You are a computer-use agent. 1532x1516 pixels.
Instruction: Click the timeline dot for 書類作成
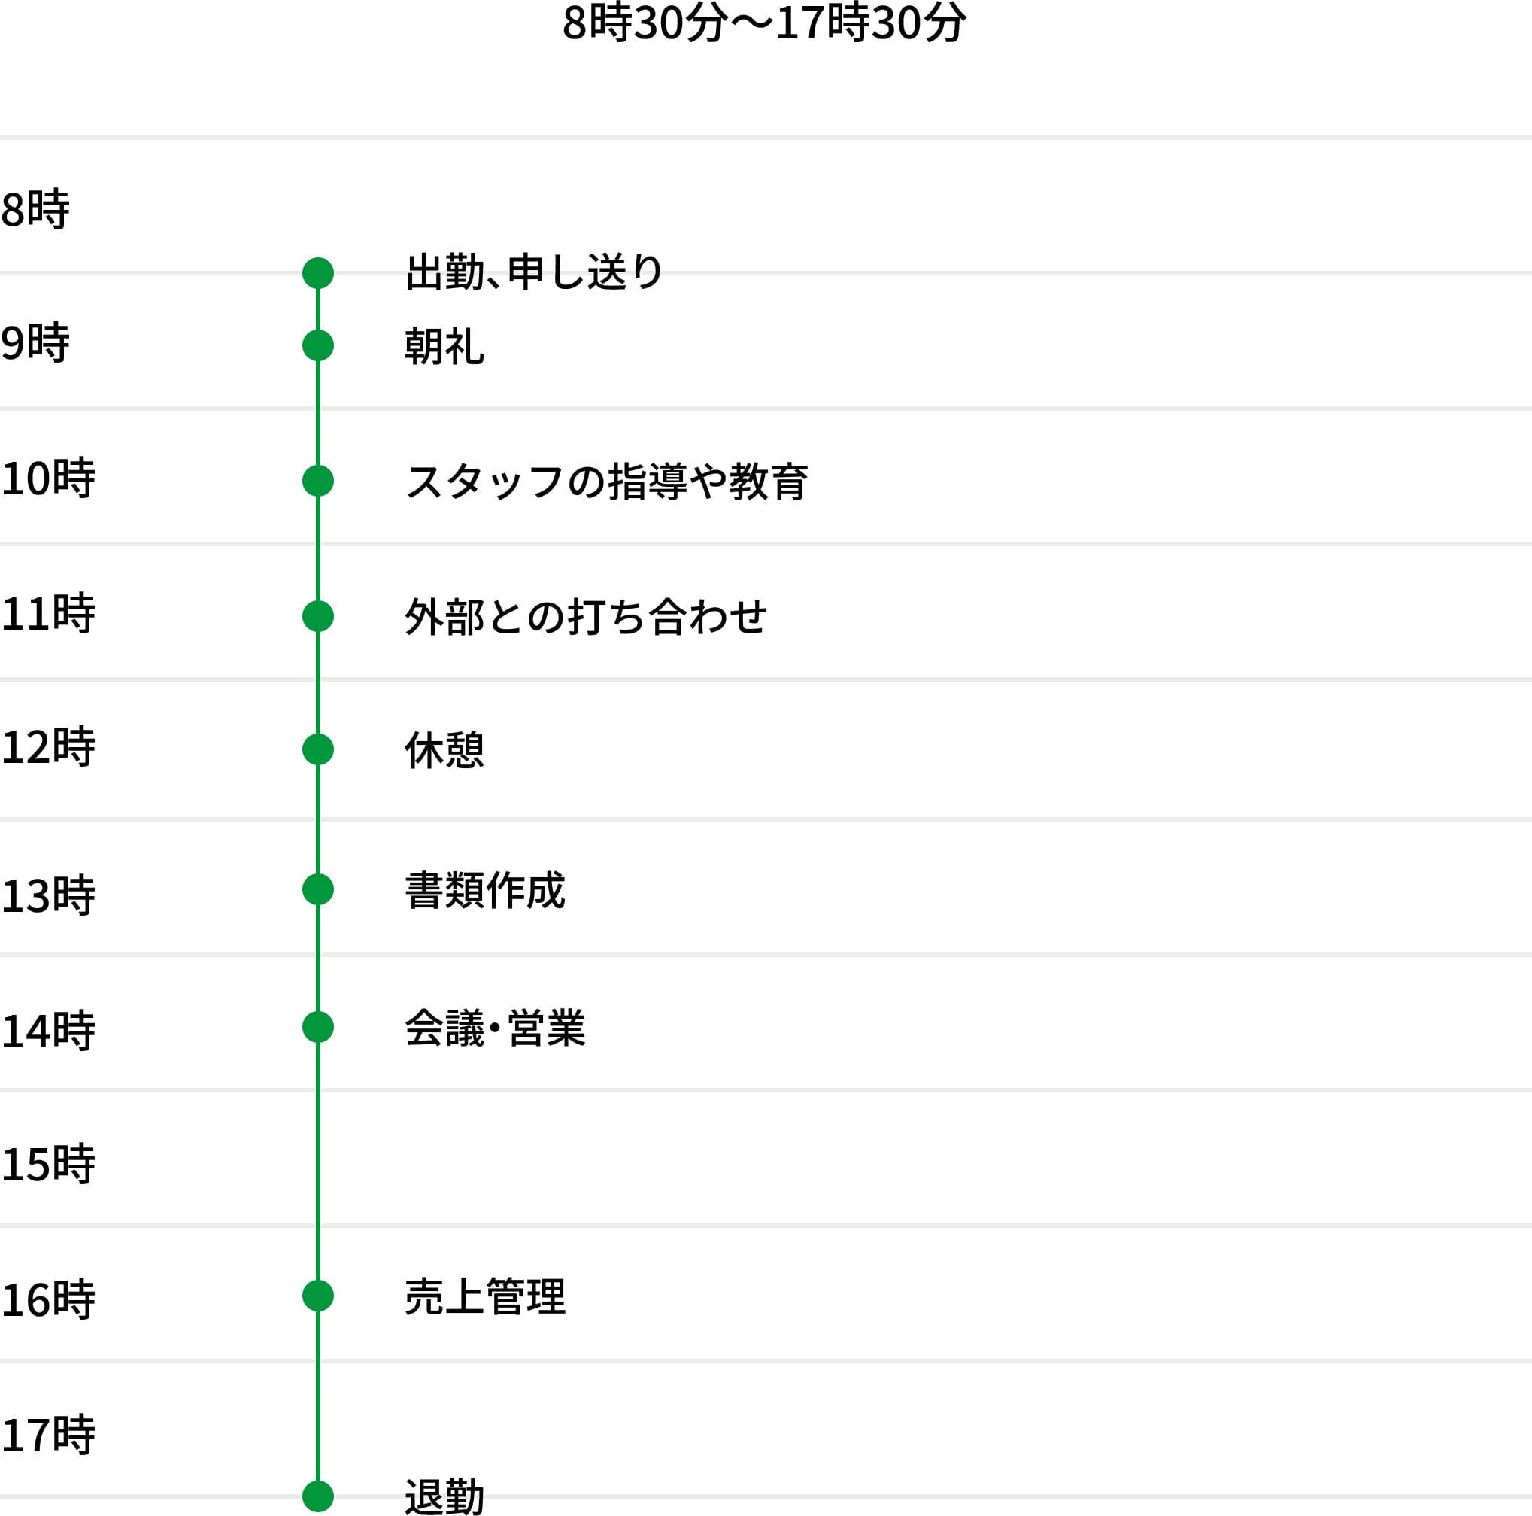[x=318, y=889]
